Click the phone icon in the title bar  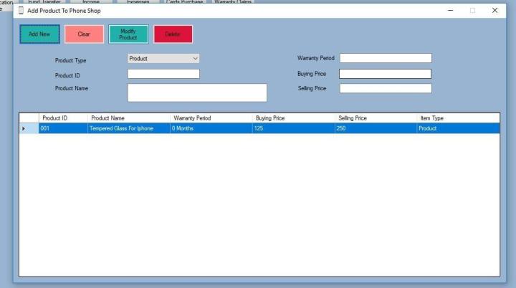(21, 11)
